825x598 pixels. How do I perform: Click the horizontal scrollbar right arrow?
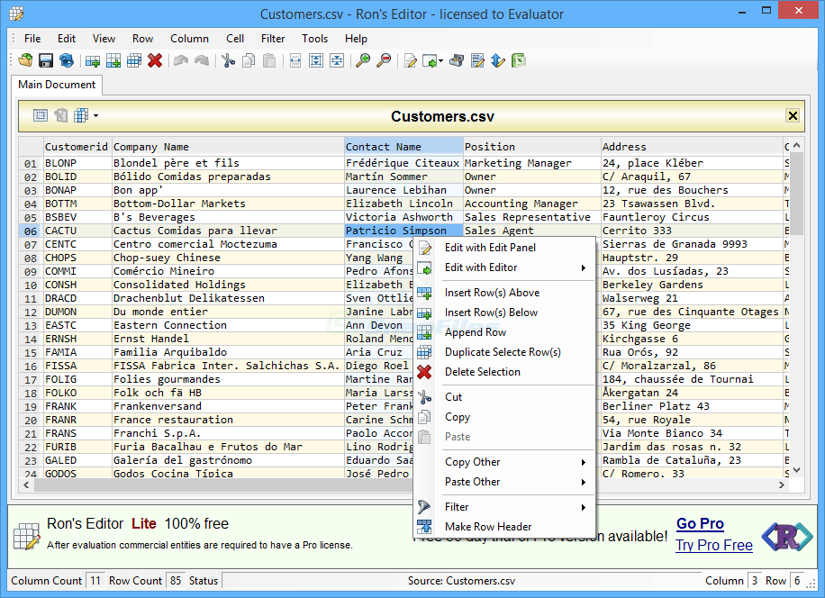[x=782, y=485]
